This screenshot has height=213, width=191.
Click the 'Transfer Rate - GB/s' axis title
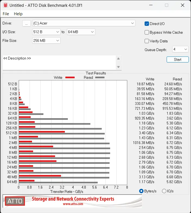tap(67, 192)
